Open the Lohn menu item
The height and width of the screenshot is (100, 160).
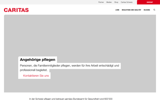pos(117,10)
